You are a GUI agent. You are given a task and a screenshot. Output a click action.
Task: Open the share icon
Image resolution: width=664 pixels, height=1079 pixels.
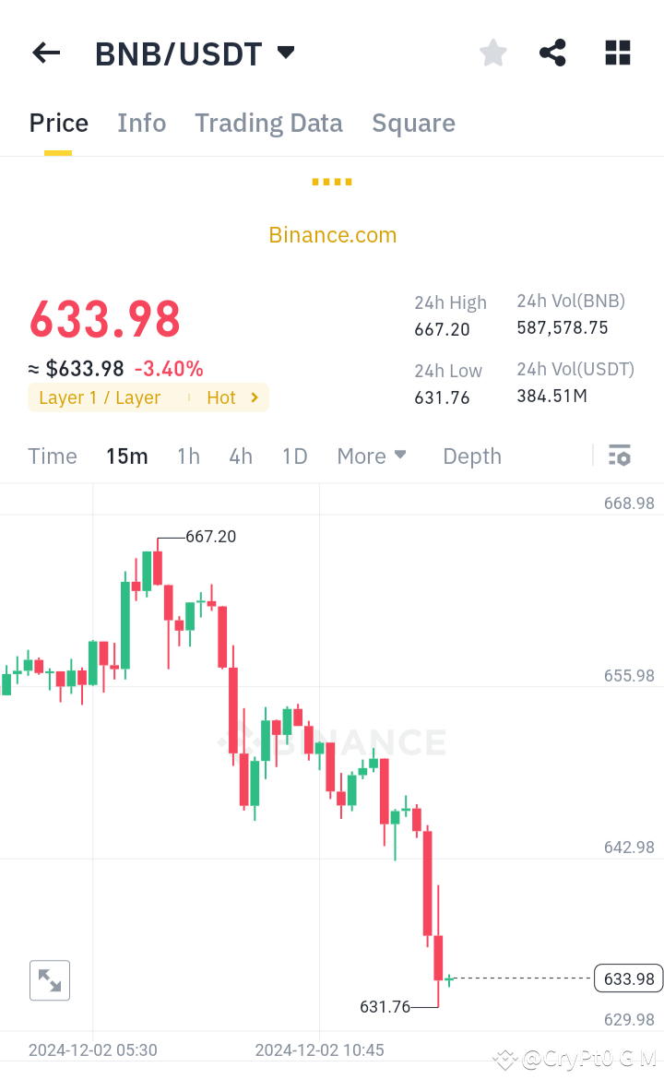552,53
